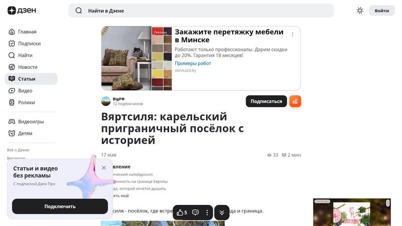
Task: Toggle the light/dark theme sun icon
Action: [x=360, y=11]
